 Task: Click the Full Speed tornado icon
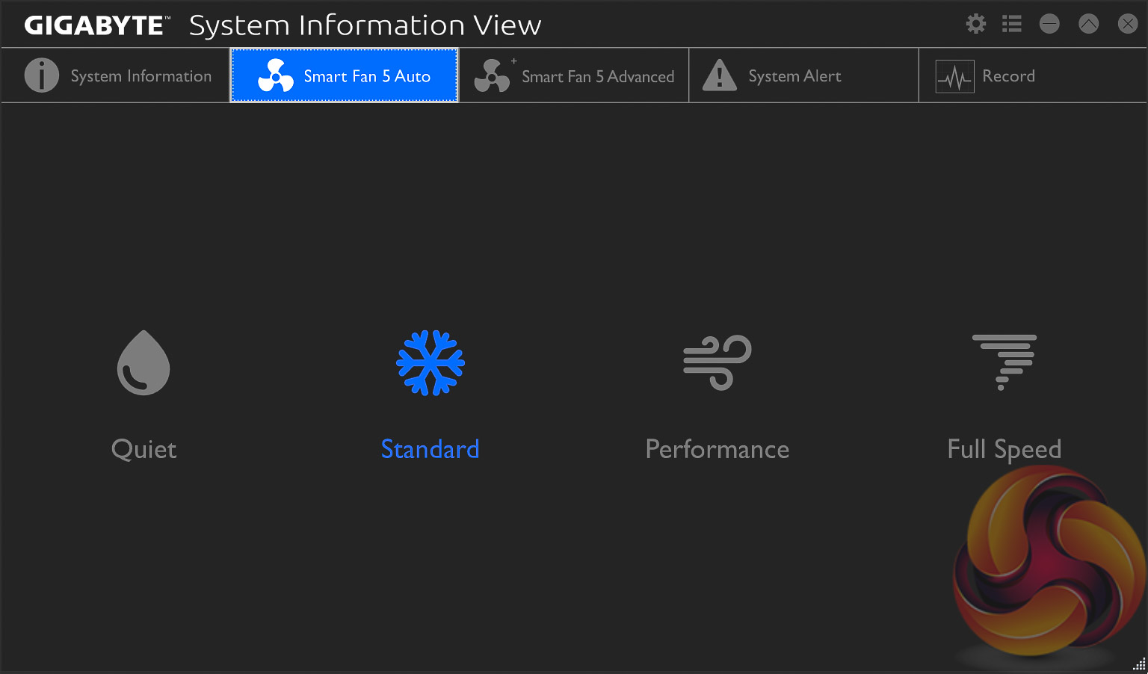tap(1004, 362)
